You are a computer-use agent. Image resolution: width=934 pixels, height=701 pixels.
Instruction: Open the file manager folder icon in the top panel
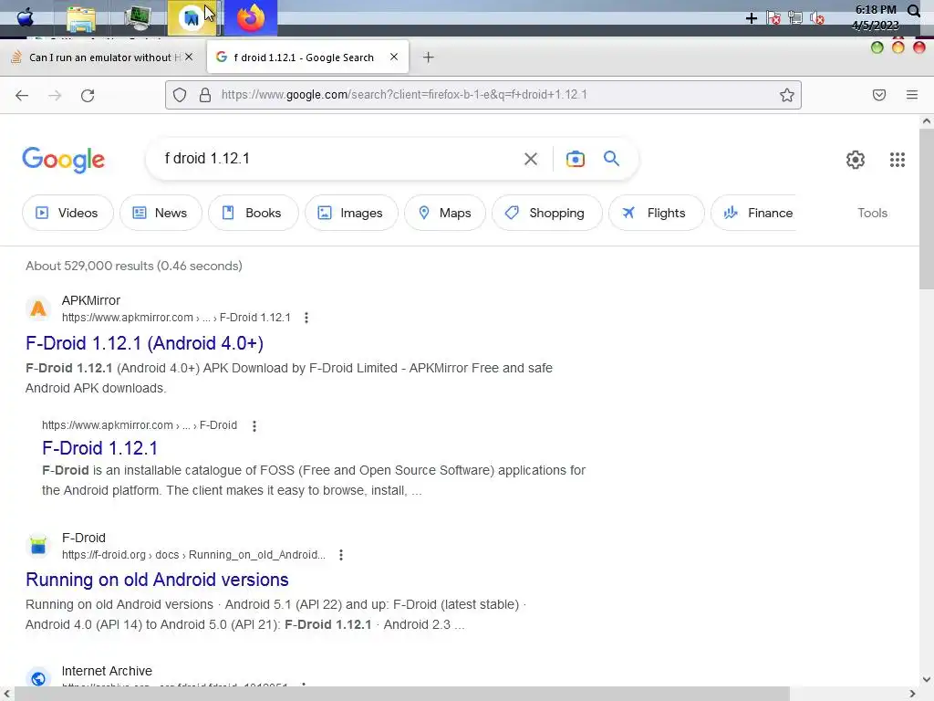81,18
